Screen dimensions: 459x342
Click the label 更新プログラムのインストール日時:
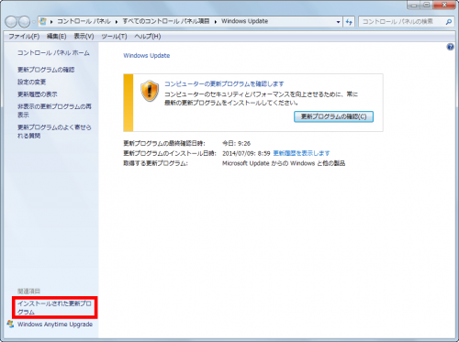170,153
